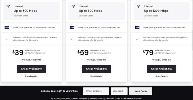Focus the Email address field

click(96, 91)
